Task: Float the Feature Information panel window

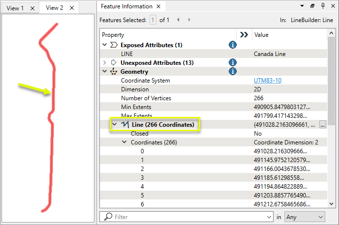Action: [312, 6]
